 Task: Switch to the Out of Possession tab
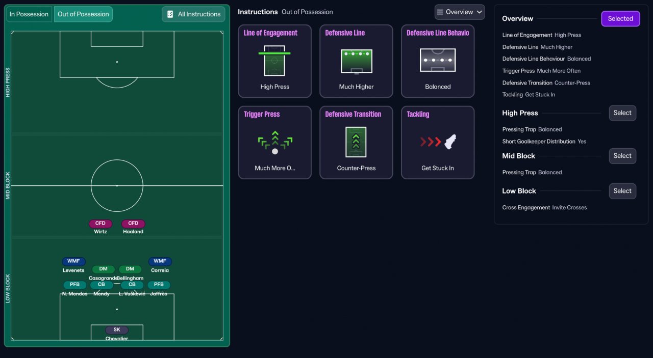click(x=83, y=14)
